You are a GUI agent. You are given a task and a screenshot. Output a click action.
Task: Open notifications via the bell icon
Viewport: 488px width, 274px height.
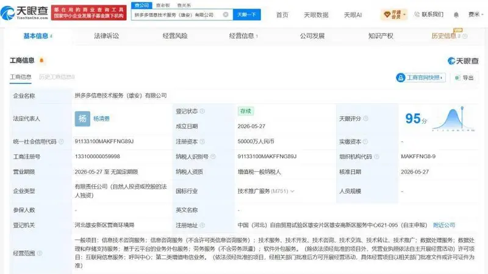pos(456,15)
